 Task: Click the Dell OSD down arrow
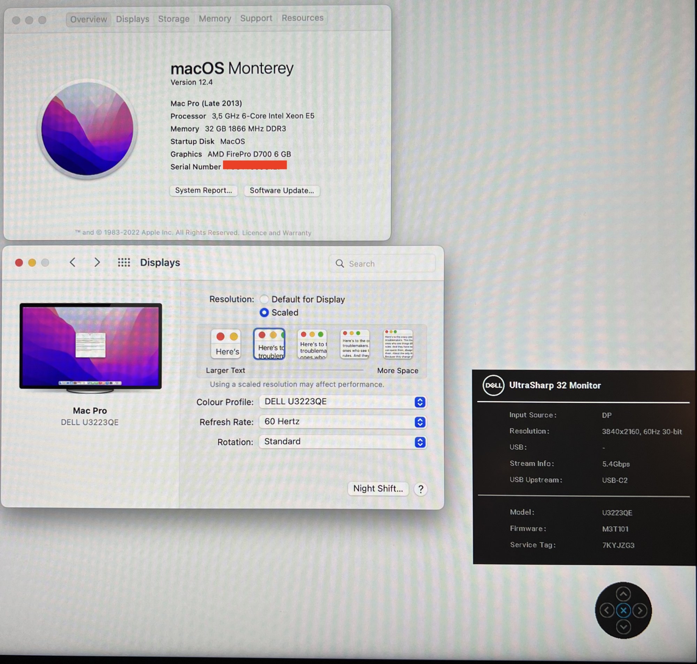(x=623, y=627)
